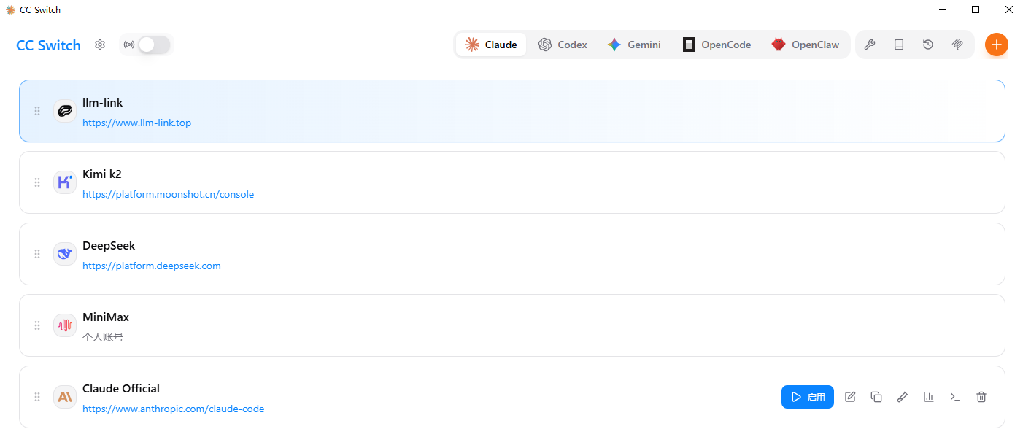Image resolution: width=1023 pixels, height=437 pixels.
Task: Open the platform.moonshot.cn/console link
Action: [x=168, y=194]
